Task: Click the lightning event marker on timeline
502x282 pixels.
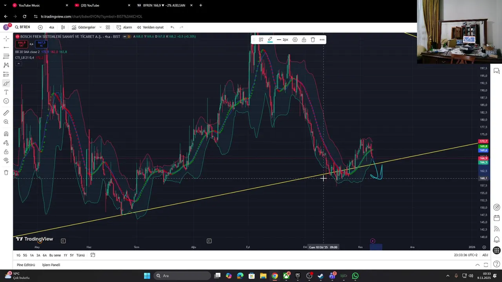Action: click(x=373, y=241)
